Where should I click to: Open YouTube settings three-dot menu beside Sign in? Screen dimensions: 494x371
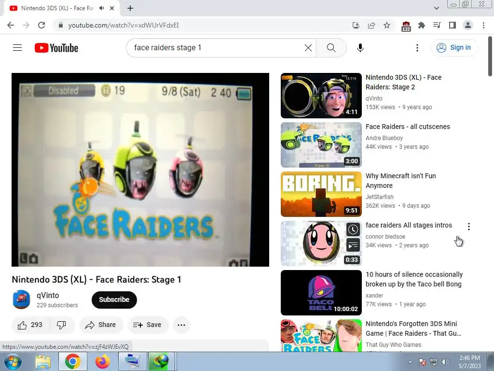pyautogui.click(x=417, y=48)
